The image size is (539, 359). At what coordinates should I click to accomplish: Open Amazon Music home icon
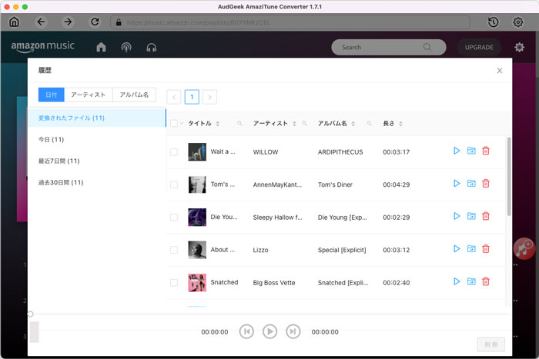[101, 47]
